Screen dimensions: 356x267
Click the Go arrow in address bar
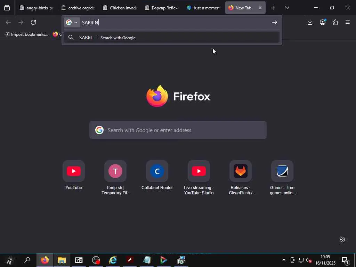pos(275,22)
